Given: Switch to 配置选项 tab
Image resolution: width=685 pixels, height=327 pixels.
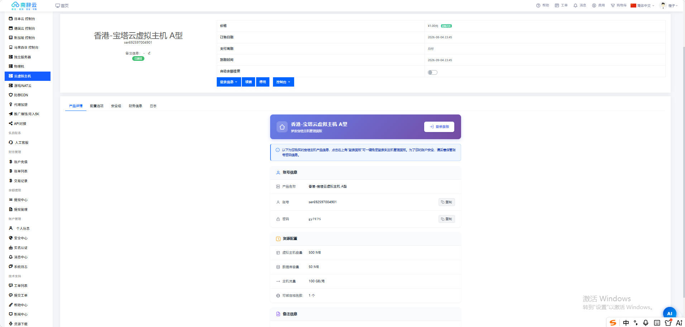Looking at the screenshot, I should [x=97, y=106].
